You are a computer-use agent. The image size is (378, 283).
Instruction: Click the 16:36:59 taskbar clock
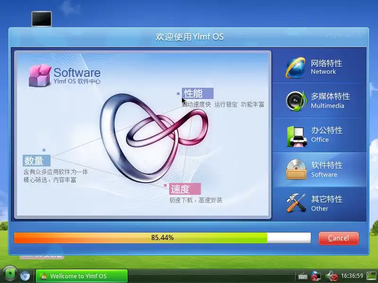[352, 276]
